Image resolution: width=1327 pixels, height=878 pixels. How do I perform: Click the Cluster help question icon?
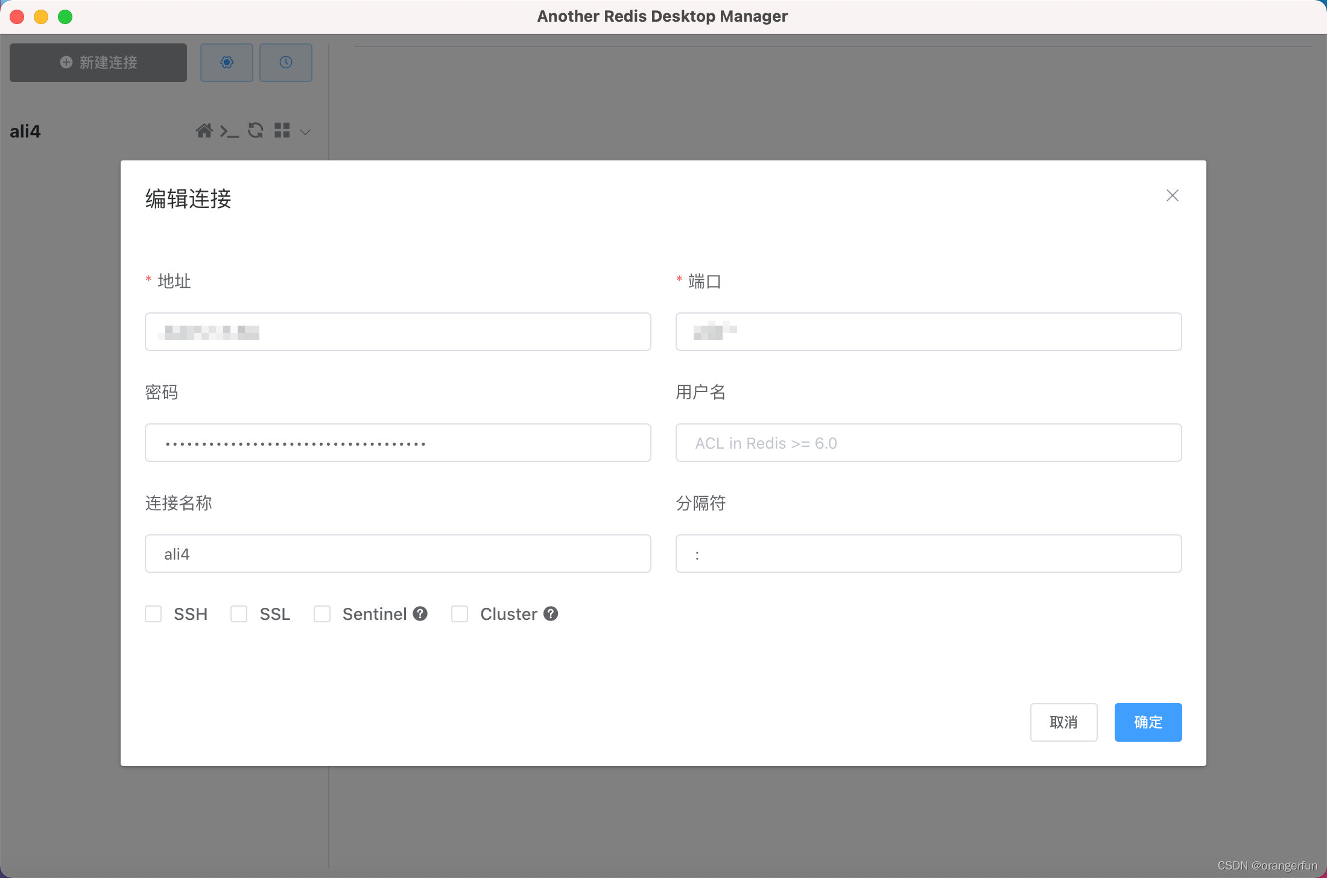551,614
